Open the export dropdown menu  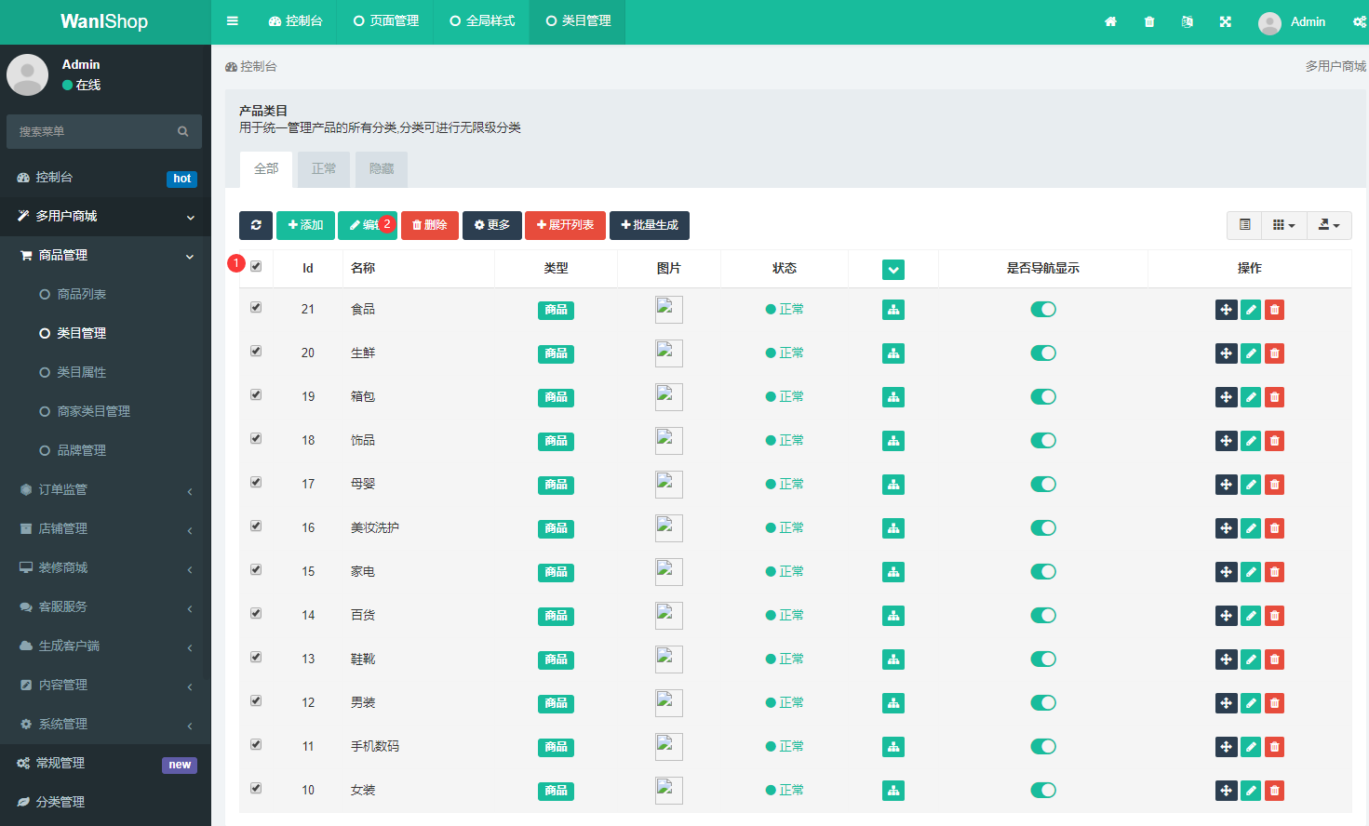[1328, 225]
